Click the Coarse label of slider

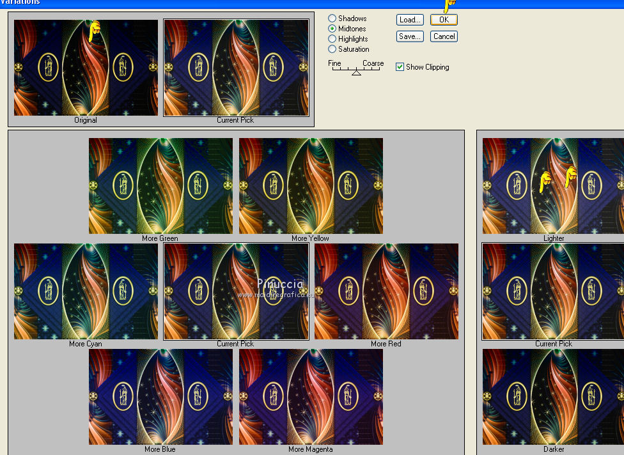(373, 63)
